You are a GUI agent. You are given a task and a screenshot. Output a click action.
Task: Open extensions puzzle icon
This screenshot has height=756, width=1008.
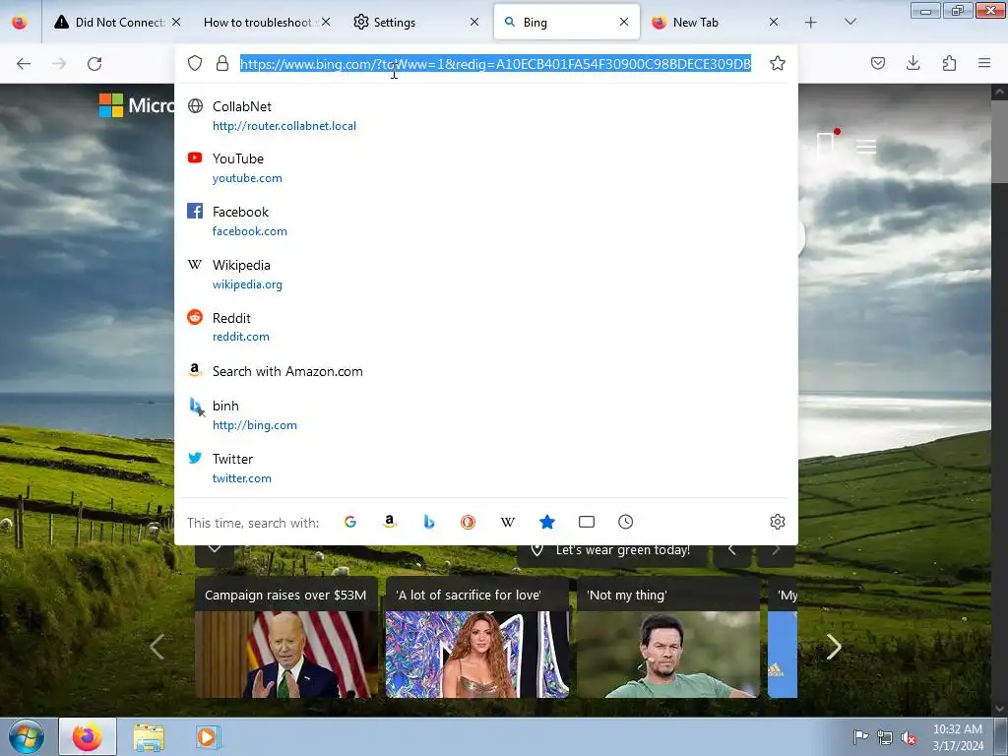click(949, 63)
